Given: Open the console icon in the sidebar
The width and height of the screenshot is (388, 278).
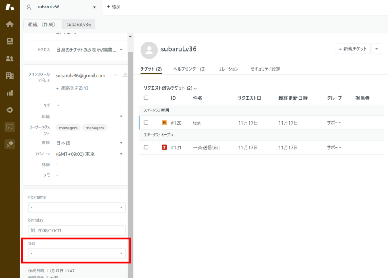Looking at the screenshot, I should [x=10, y=127].
